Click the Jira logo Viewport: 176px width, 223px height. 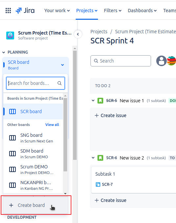click(x=25, y=11)
